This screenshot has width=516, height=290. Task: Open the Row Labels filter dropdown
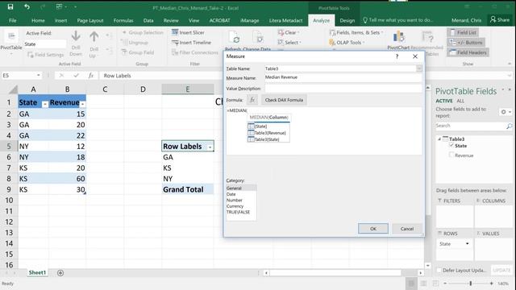[210, 147]
